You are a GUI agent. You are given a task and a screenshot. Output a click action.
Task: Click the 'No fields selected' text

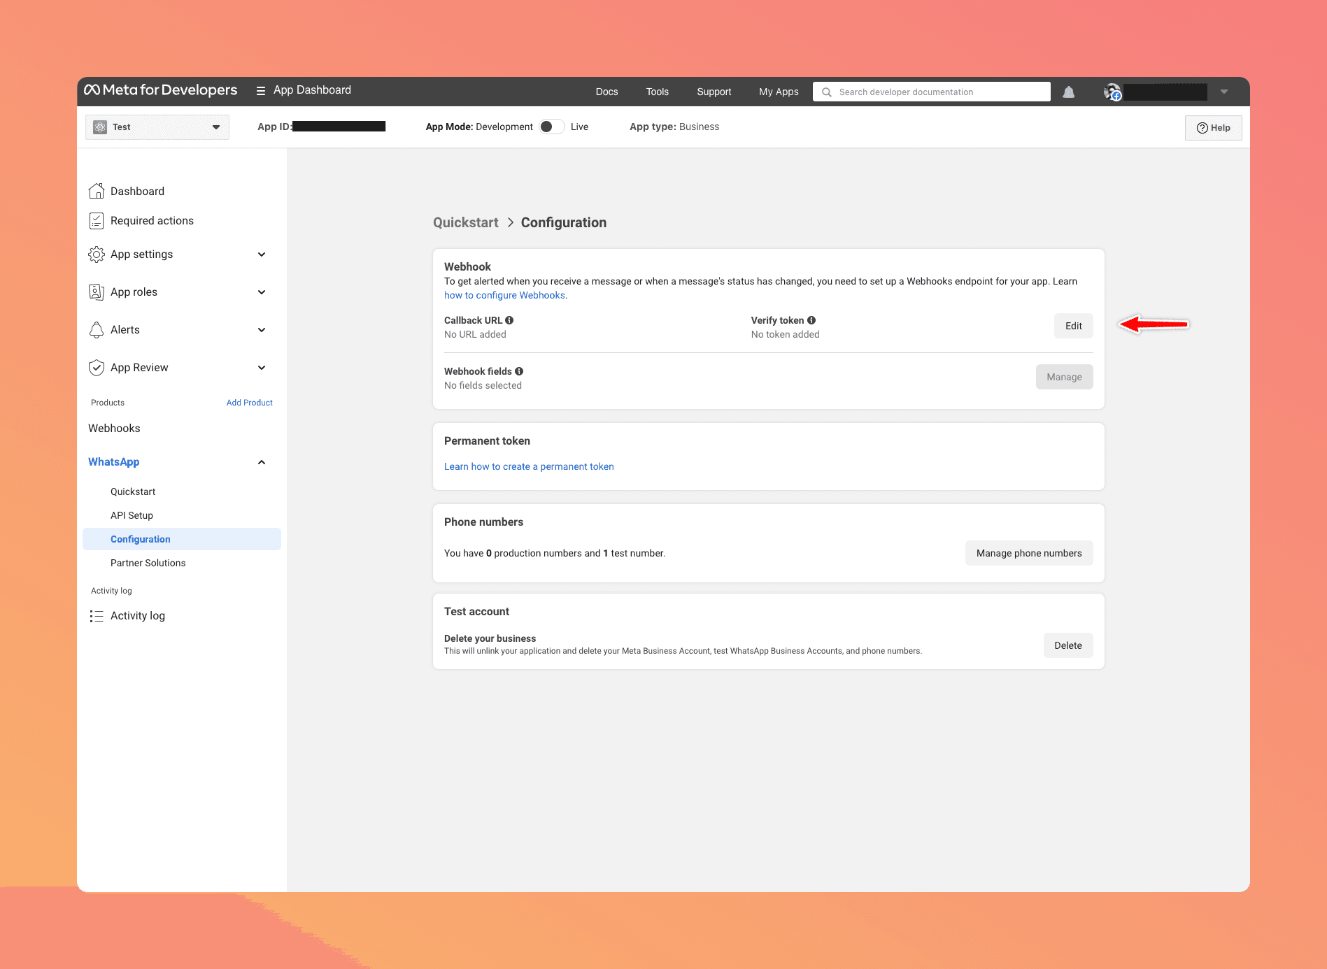point(483,385)
